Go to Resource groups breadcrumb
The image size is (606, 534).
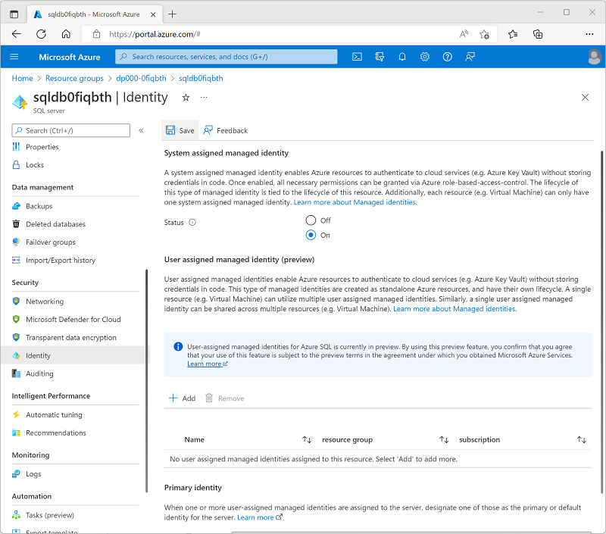click(74, 78)
